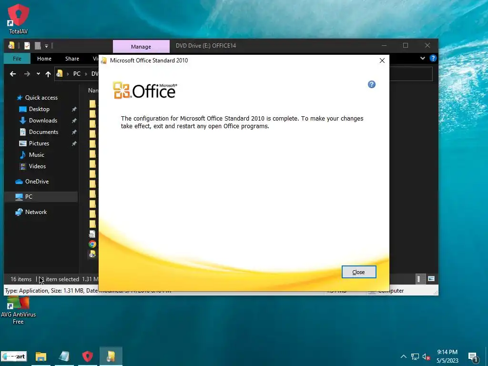Open Customize Quick Access Toolbar dropdown
Screen dimensions: 488x366
pyautogui.click(x=46, y=46)
